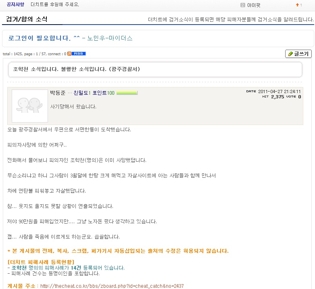Screen dimensions: 315x289
Task: Click the 친밀도1 label
Action: pyautogui.click(x=82, y=93)
